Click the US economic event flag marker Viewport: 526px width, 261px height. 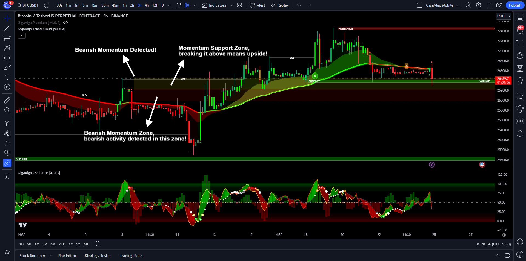point(482,165)
